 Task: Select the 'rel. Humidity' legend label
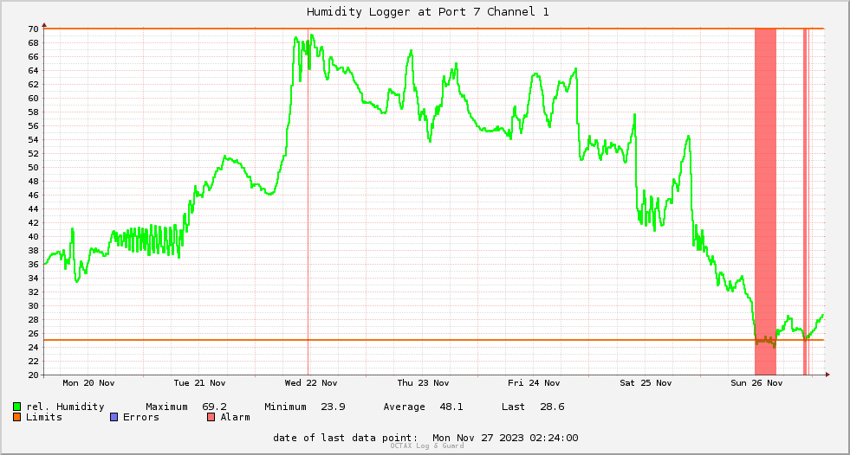click(x=65, y=407)
